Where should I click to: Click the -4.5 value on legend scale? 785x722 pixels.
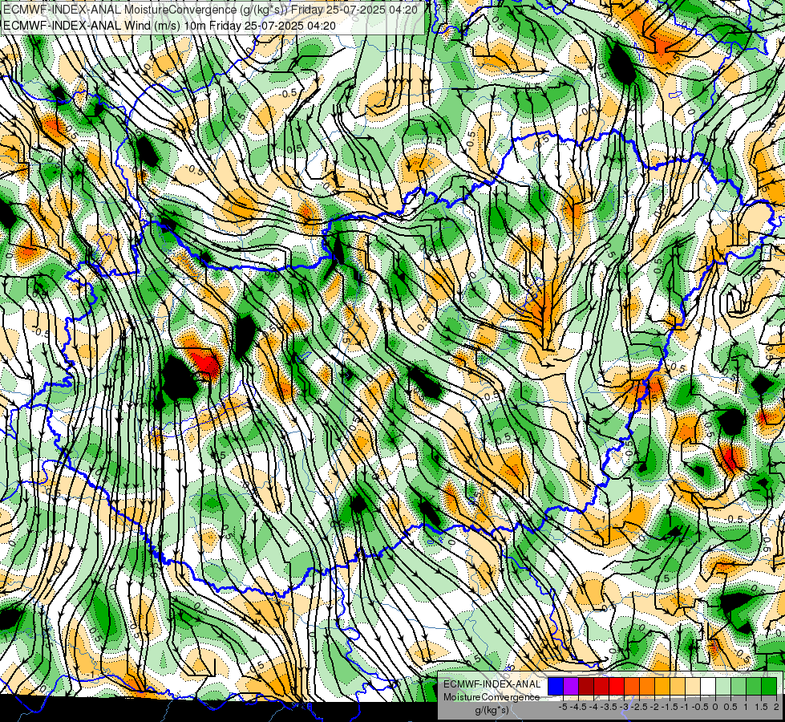pos(580,707)
